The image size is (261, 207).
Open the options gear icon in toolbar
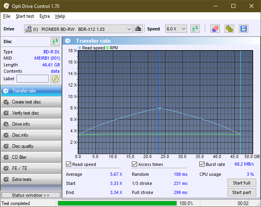coord(229,29)
